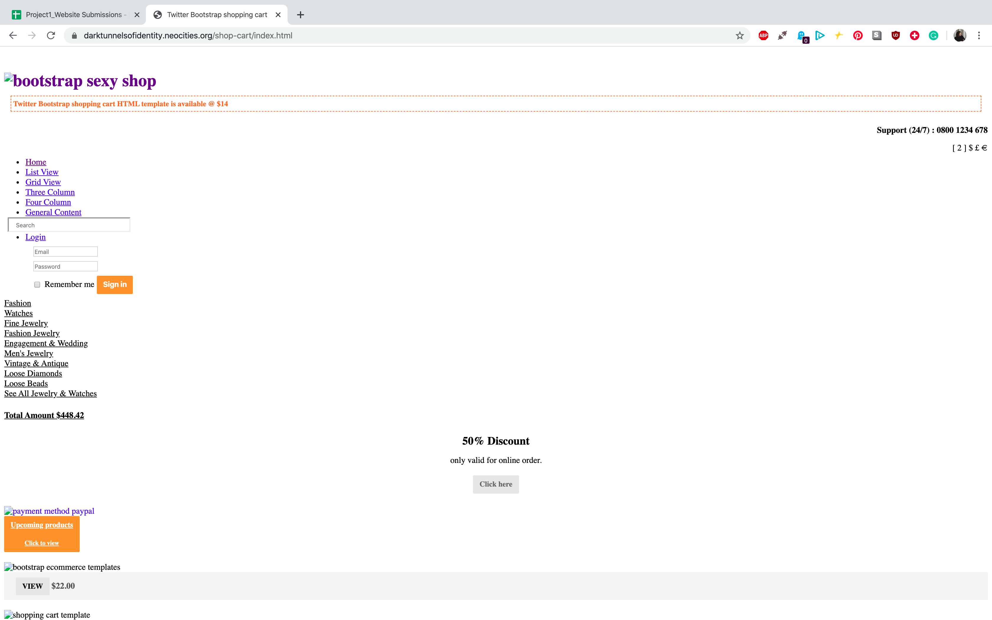Click the AdBlock Plus ABP extension icon
Image resolution: width=992 pixels, height=620 pixels.
point(763,36)
